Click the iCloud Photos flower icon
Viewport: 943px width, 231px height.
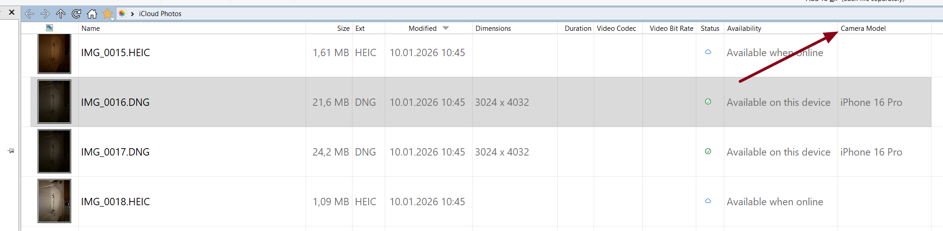click(x=122, y=14)
